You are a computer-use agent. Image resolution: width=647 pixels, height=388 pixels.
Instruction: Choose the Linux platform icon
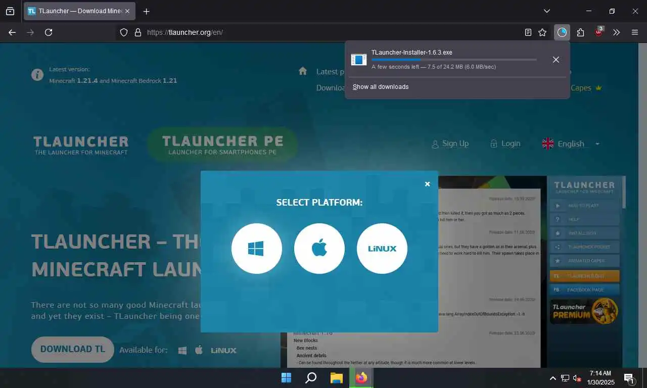pos(382,249)
